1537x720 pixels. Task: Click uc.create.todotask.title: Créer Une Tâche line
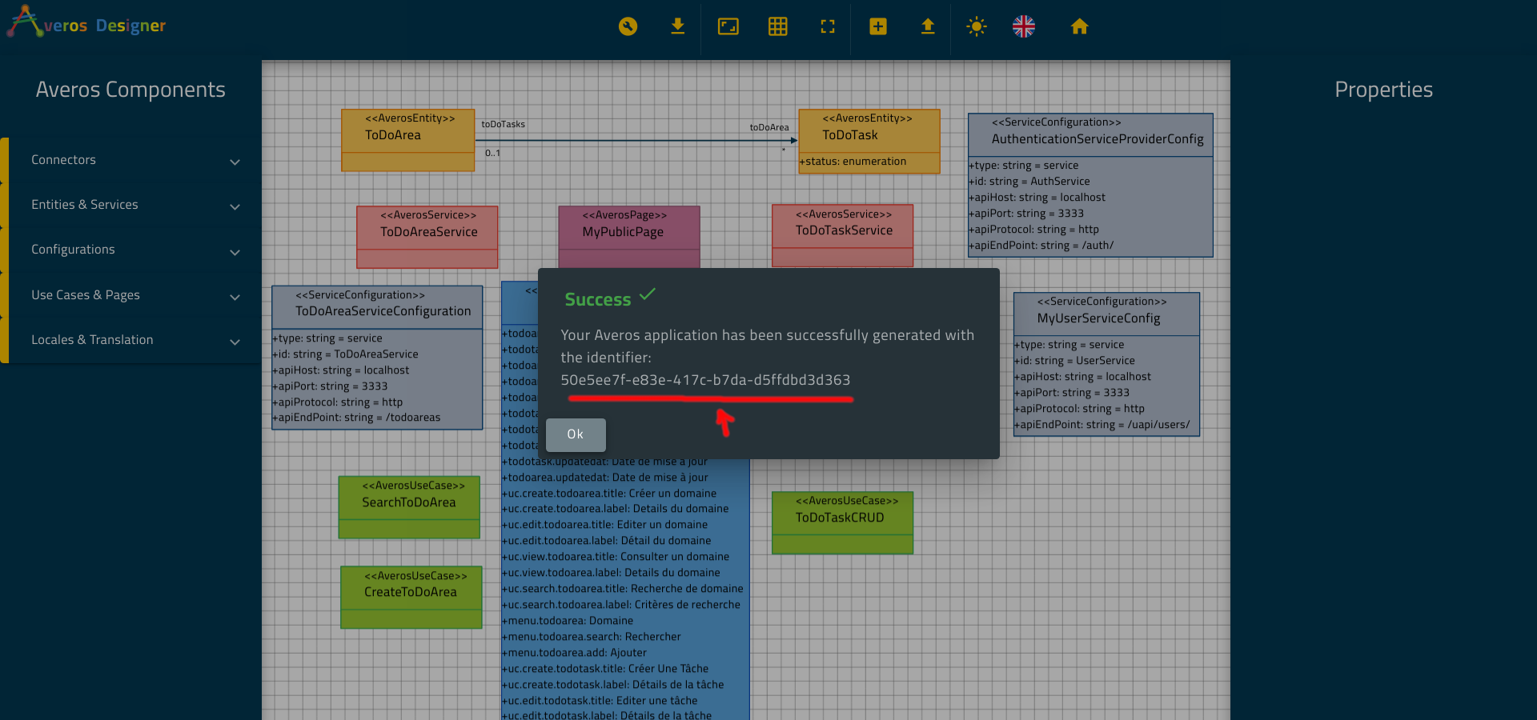tap(605, 669)
